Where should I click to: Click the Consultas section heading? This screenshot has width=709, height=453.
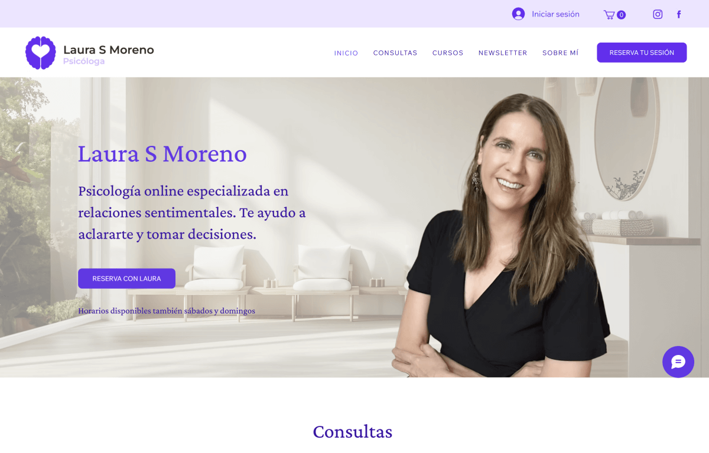pyautogui.click(x=353, y=432)
